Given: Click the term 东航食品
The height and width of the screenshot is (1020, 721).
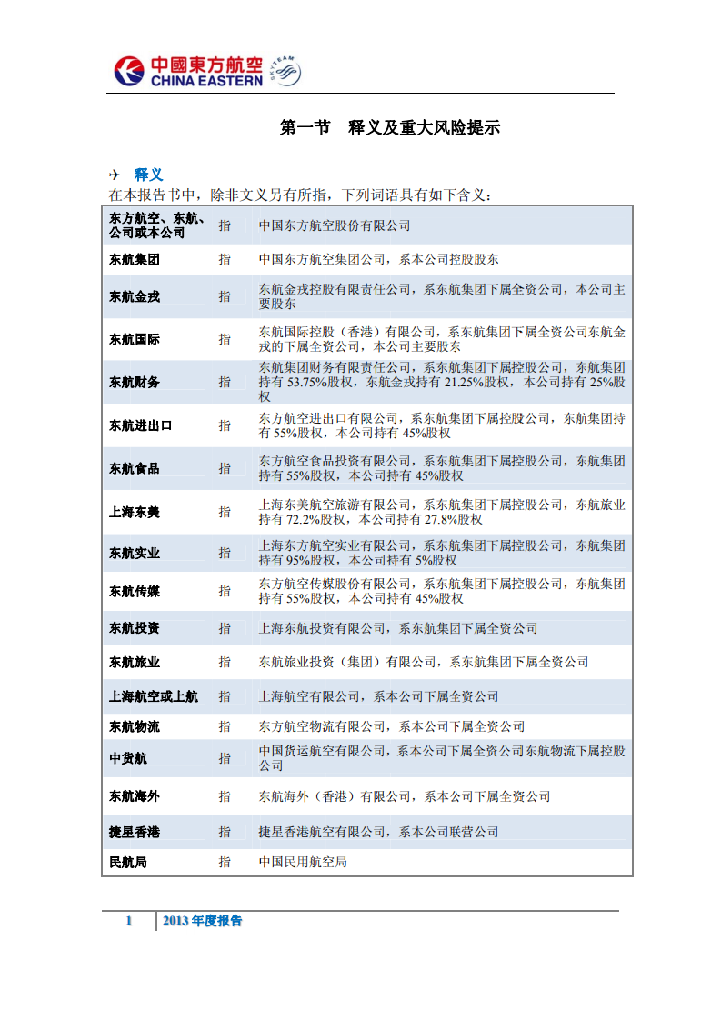Looking at the screenshot, I should (134, 468).
